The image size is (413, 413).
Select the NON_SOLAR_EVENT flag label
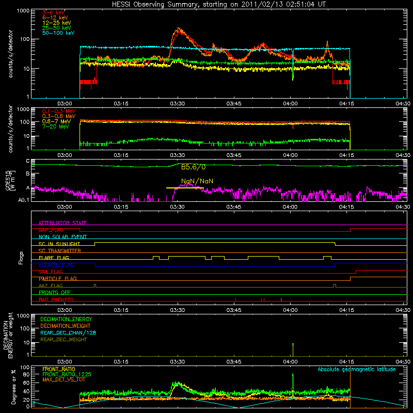(62, 237)
